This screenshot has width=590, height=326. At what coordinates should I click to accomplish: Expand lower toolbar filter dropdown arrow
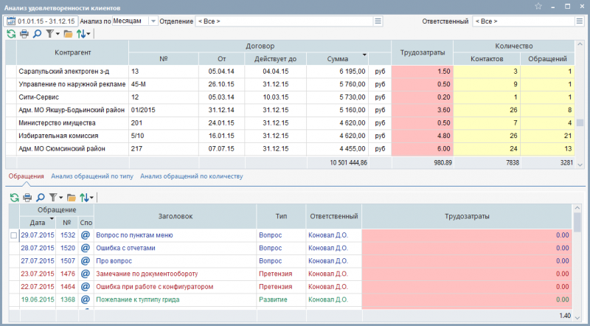coord(61,197)
